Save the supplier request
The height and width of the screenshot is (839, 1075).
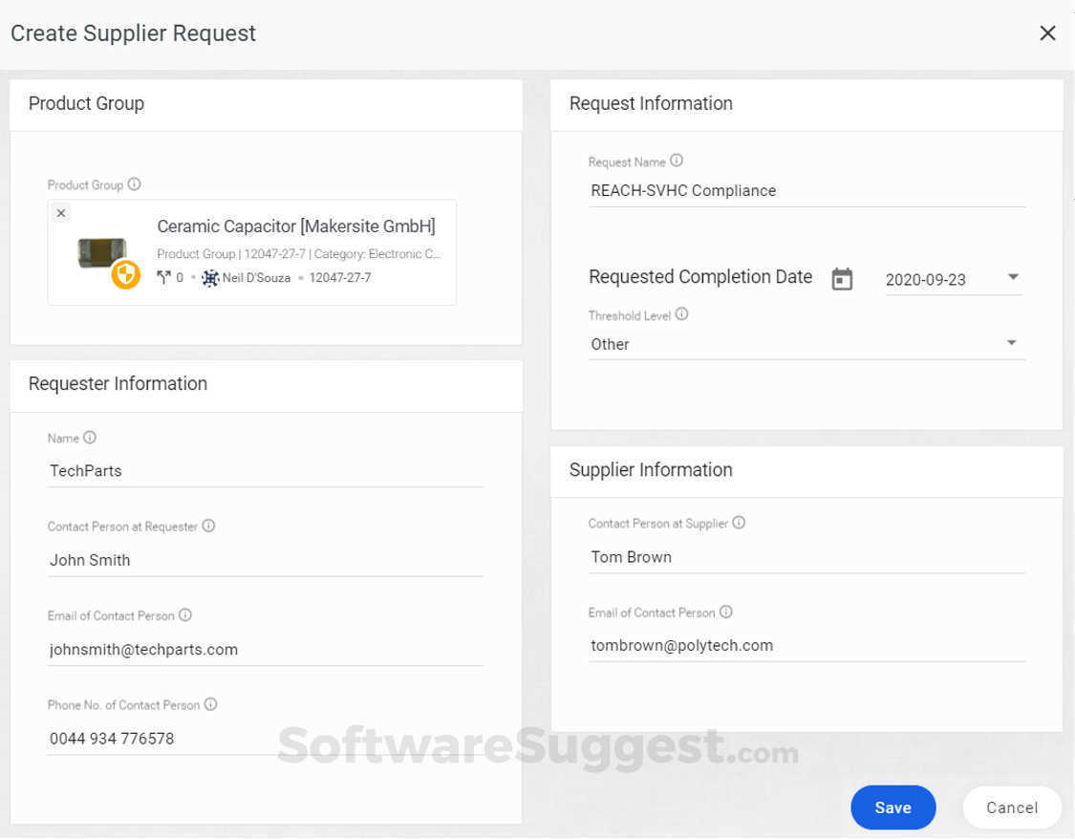coord(892,807)
